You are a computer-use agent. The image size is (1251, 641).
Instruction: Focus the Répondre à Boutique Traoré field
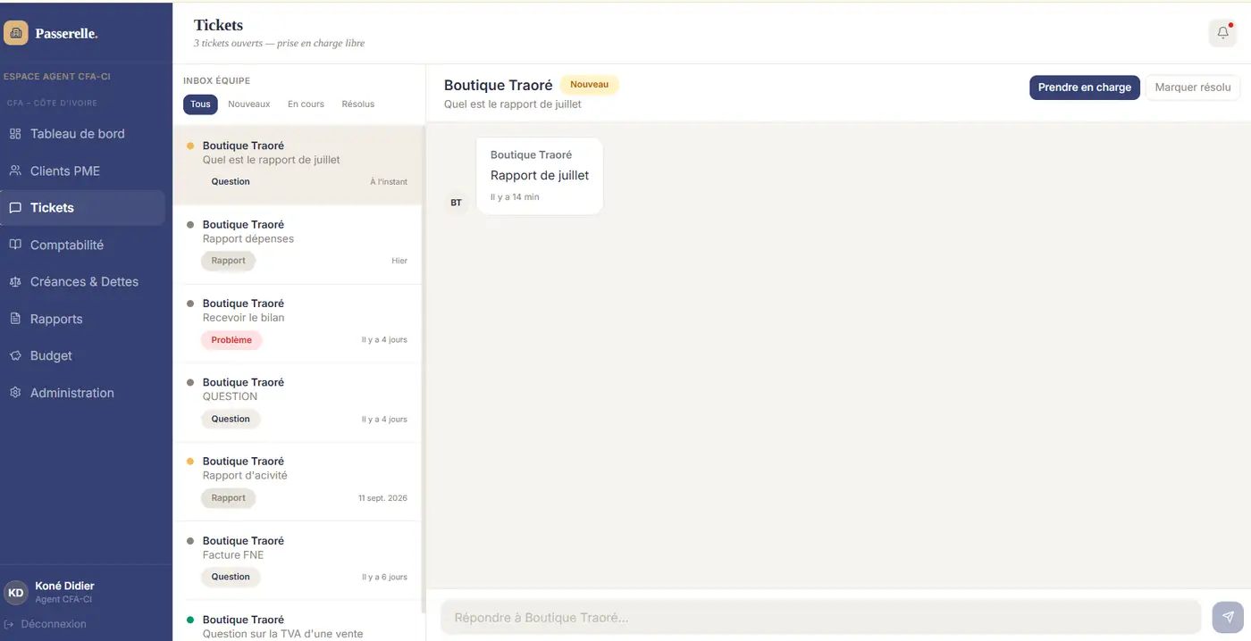pos(820,617)
